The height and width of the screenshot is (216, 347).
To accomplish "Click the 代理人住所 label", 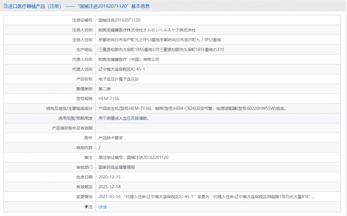I will coord(82,69).
